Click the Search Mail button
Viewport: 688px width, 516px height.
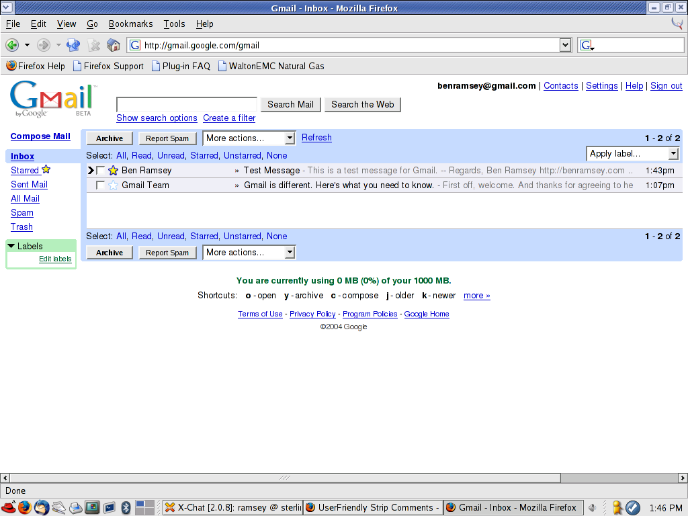(x=290, y=104)
